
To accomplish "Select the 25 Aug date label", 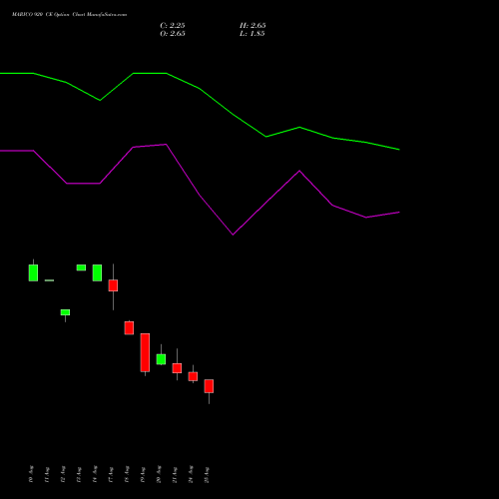I will [207, 474].
